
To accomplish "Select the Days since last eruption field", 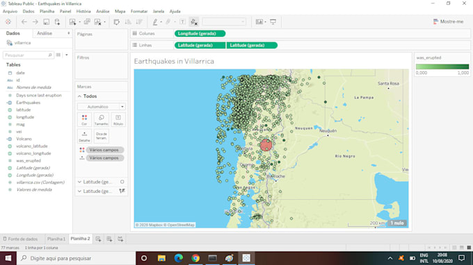I will click(39, 95).
